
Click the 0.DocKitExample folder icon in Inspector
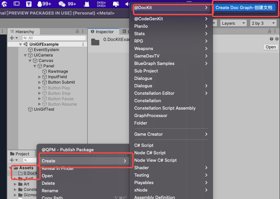point(95,42)
